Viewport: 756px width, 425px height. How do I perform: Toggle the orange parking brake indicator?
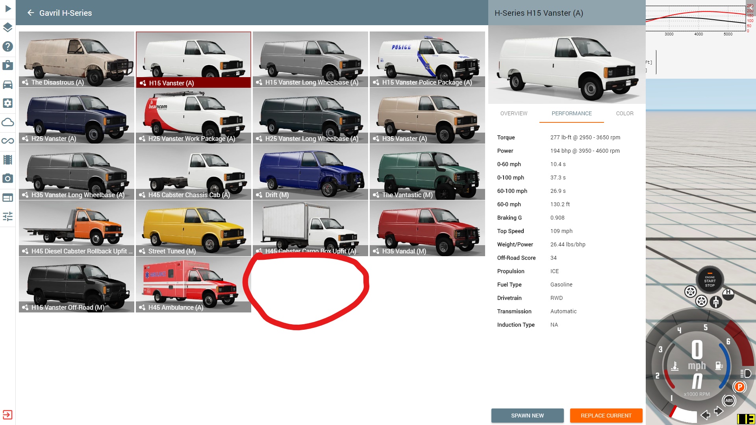coord(739,387)
